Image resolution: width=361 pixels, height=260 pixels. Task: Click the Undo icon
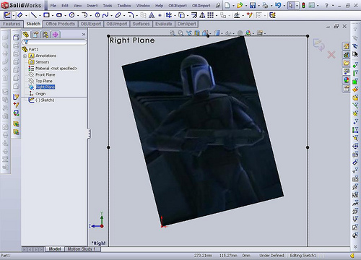pyautogui.click(x=278, y=5)
